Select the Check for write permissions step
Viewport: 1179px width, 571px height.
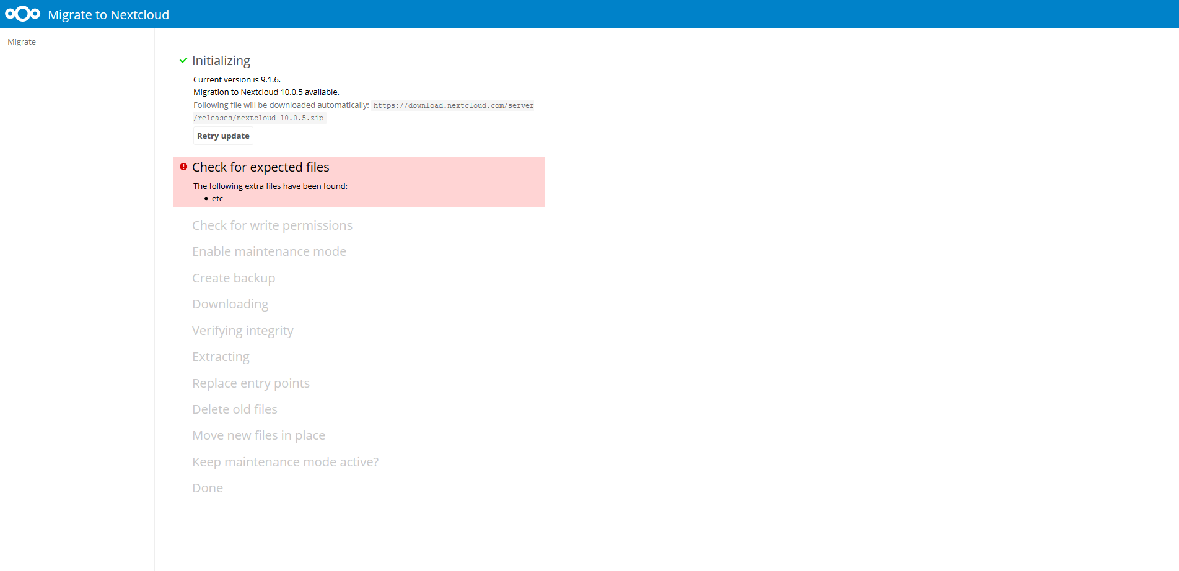272,225
